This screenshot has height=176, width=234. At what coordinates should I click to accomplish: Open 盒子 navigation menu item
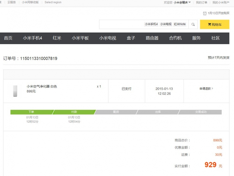(x=131, y=38)
